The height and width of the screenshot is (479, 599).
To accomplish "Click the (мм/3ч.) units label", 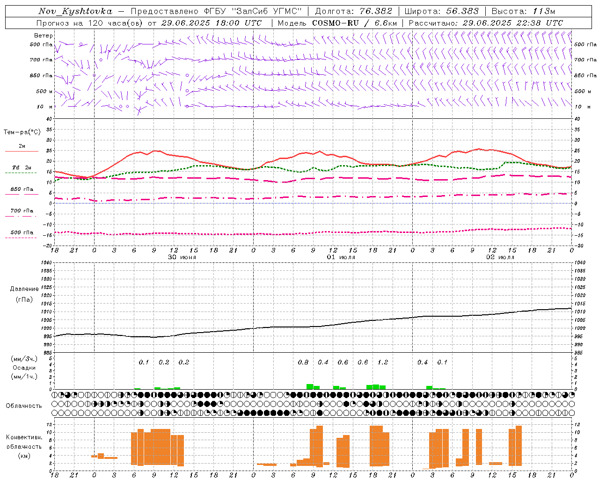I will [x=24, y=359].
